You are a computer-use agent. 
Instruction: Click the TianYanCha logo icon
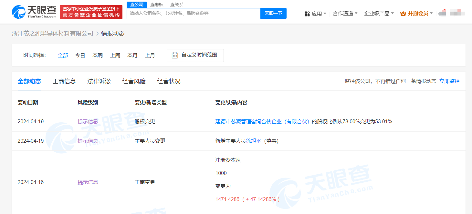pyautogui.click(x=19, y=12)
